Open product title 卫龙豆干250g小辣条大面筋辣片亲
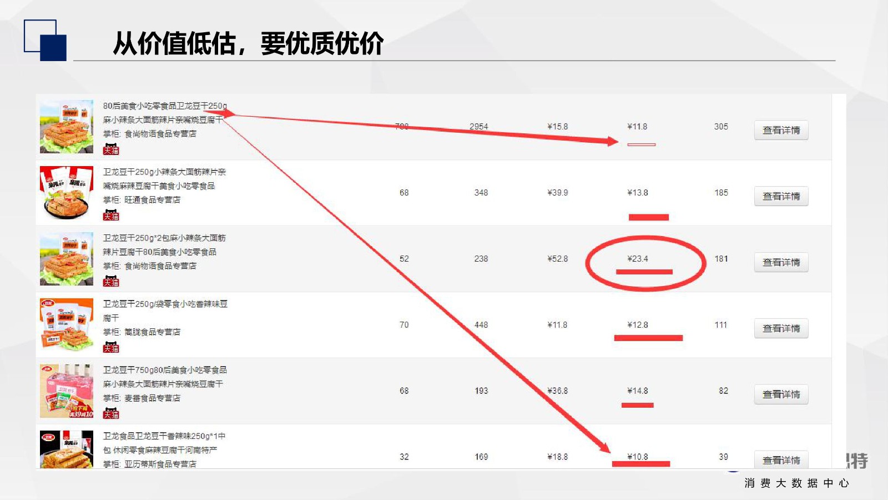This screenshot has height=500, width=888. [x=164, y=172]
